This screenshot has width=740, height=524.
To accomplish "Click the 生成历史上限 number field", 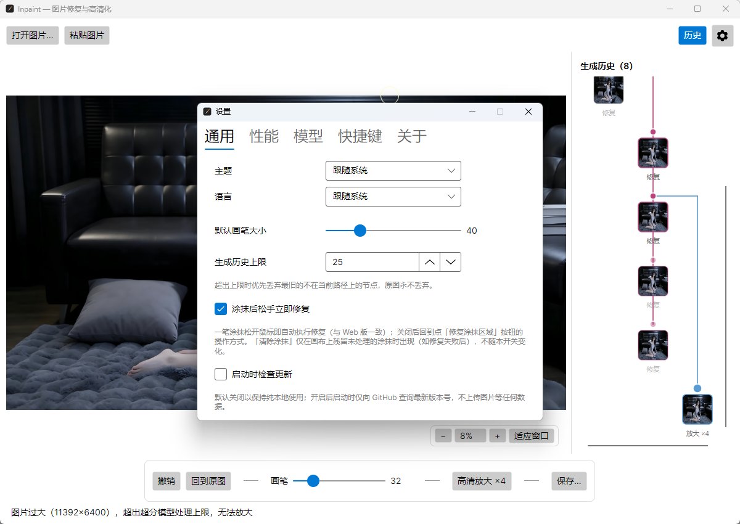I will (x=372, y=262).
